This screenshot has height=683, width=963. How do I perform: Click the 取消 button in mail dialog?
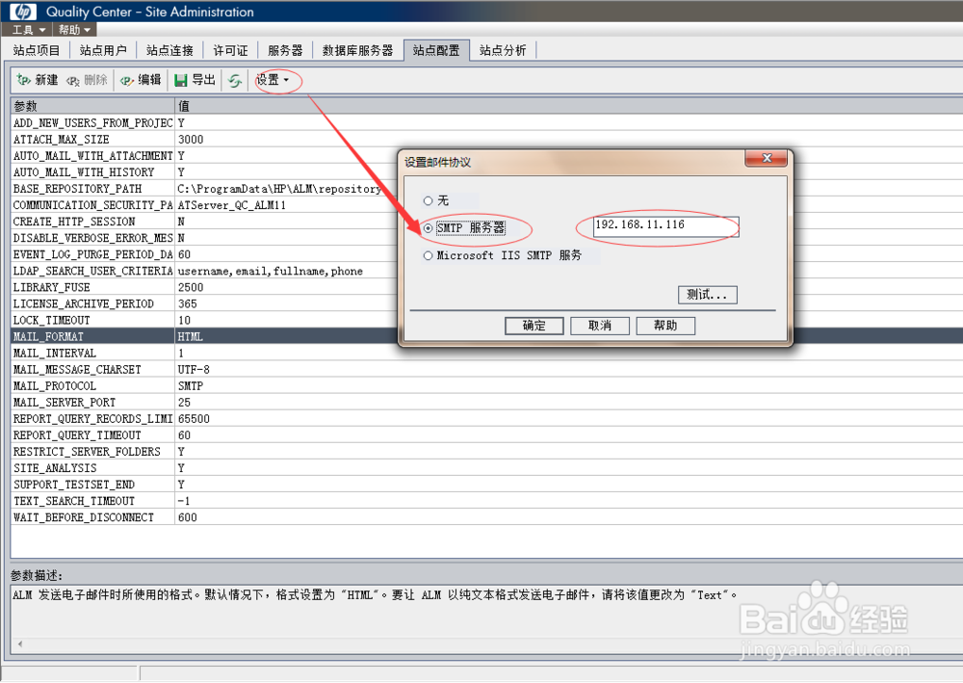pyautogui.click(x=599, y=326)
